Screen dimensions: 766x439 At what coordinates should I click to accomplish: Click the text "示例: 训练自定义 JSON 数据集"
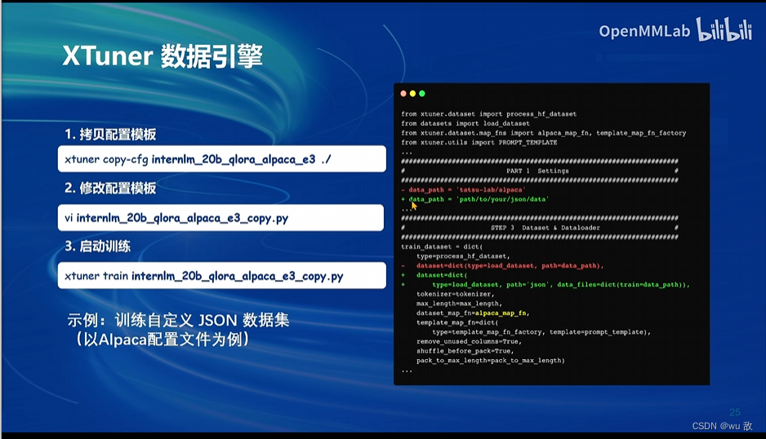(178, 321)
